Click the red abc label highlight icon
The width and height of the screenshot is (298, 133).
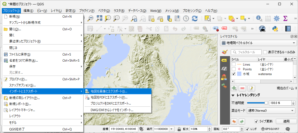[x=224, y=28]
